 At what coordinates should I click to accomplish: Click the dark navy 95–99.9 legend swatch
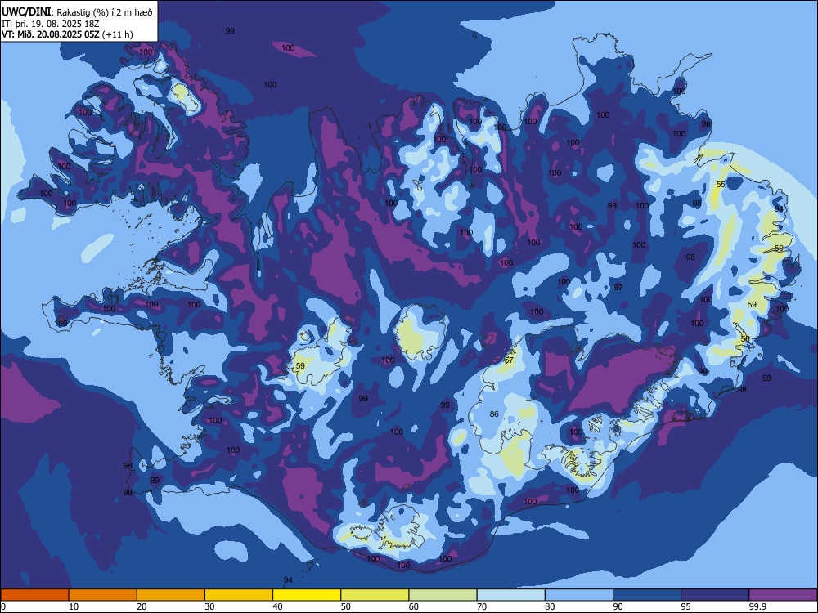(715, 595)
